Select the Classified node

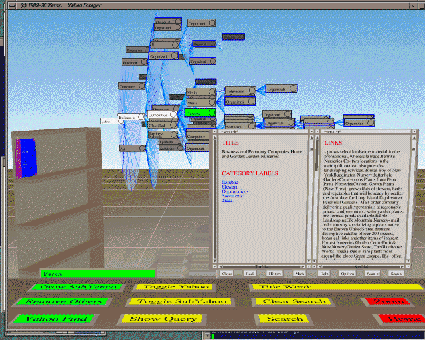point(162,126)
